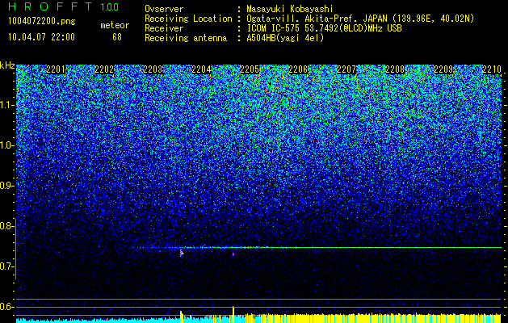The image size is (508, 323).
Task: Click observer name Masayuki Kobayashi
Action: [290, 9]
